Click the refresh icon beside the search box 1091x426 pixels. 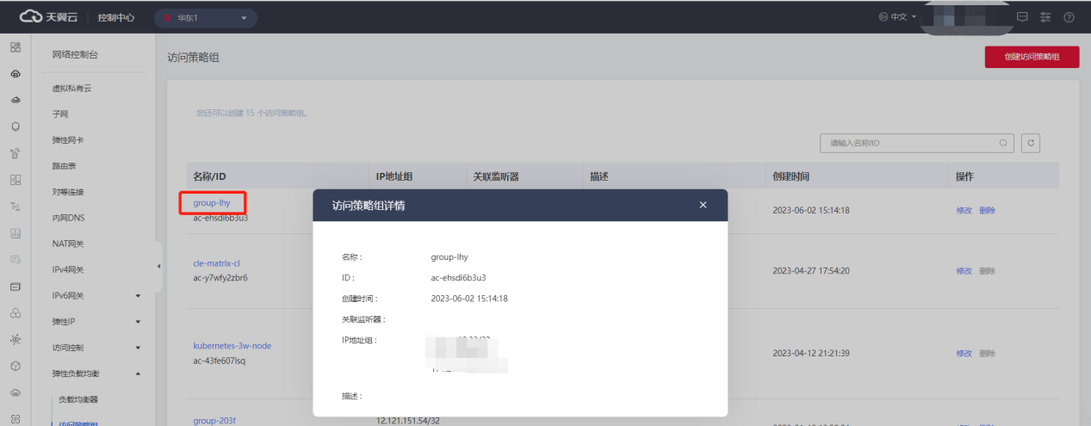tap(1031, 143)
